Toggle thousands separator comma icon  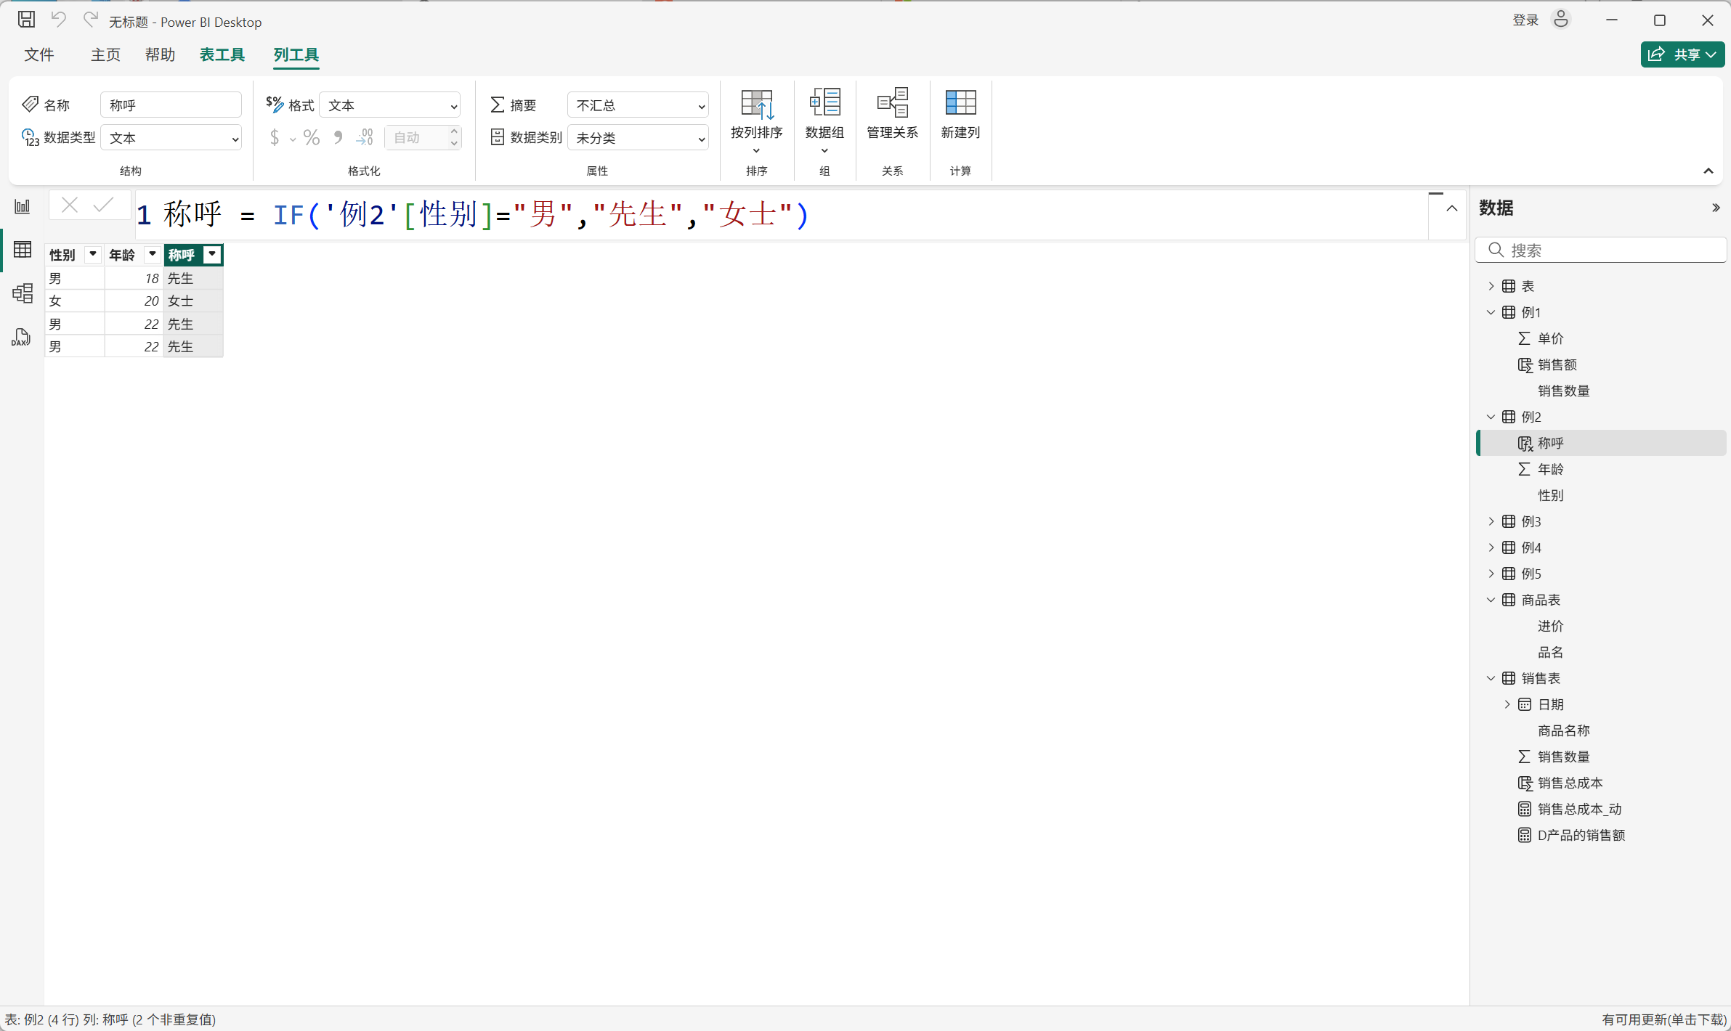(338, 138)
